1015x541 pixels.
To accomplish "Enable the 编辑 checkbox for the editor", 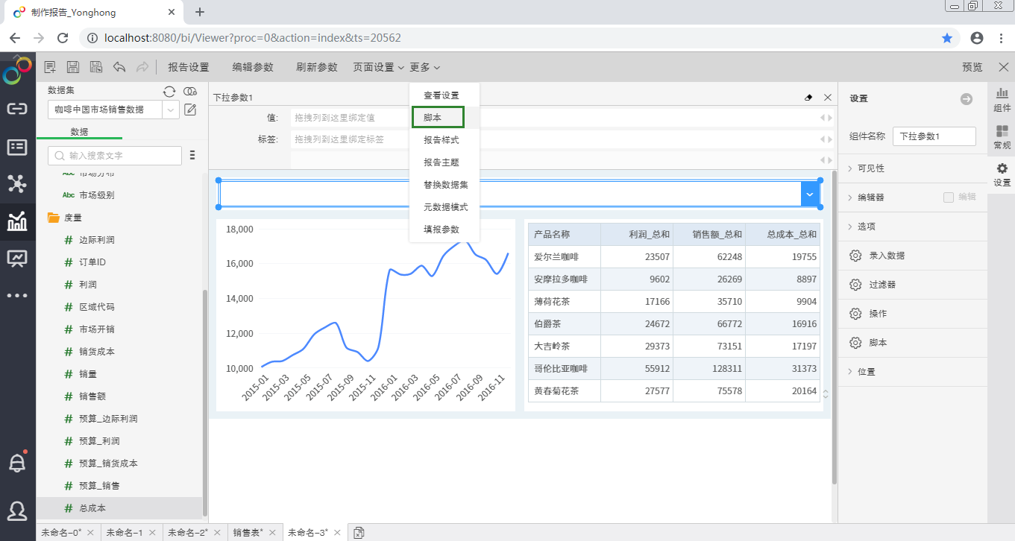I will tap(949, 197).
